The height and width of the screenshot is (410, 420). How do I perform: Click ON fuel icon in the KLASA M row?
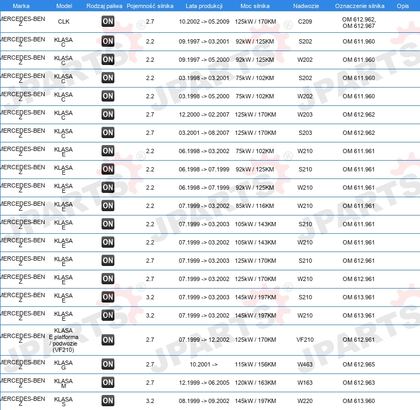coord(108,383)
